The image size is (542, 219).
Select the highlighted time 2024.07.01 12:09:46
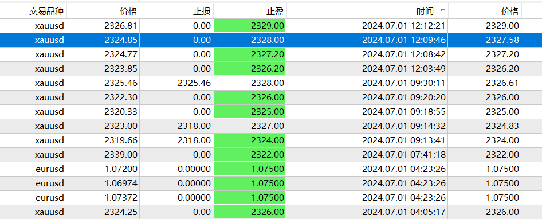[x=404, y=40]
